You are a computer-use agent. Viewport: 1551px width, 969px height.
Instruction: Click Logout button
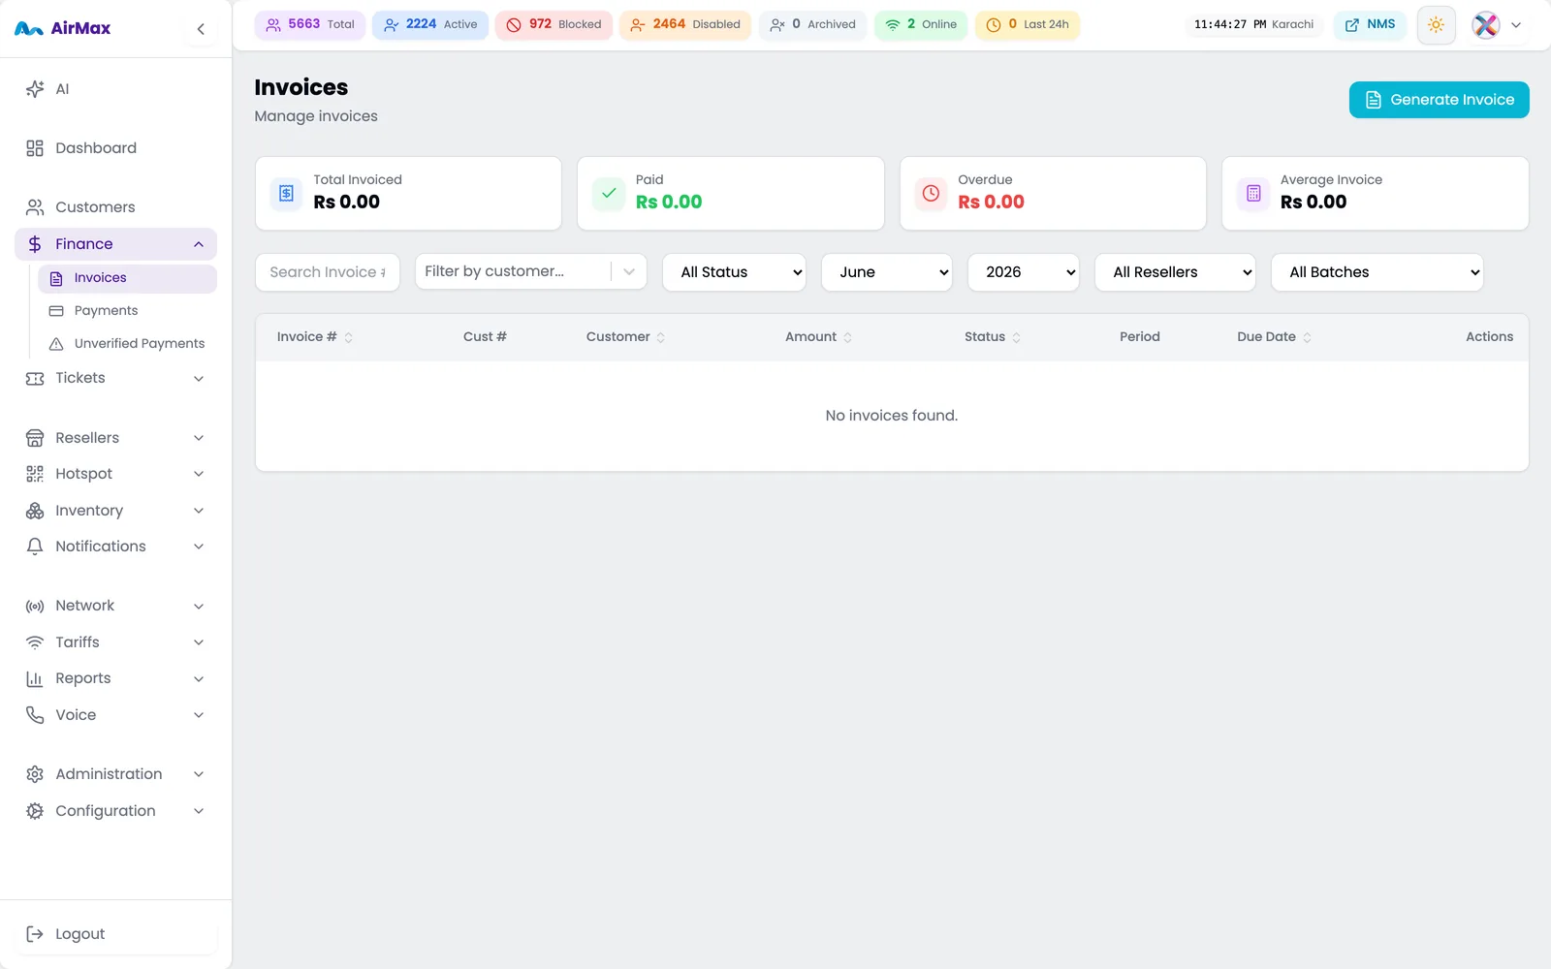click(116, 934)
